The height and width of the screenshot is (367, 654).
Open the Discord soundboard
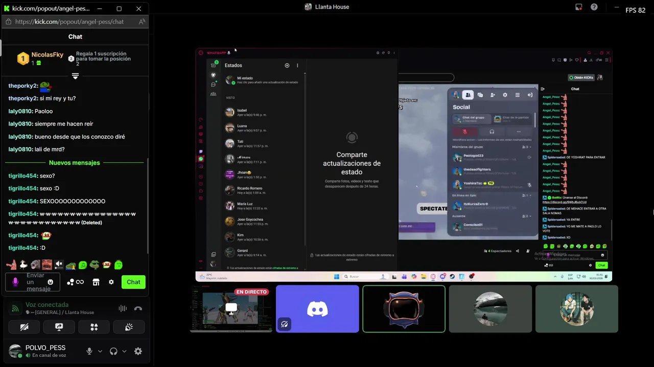coord(129,327)
